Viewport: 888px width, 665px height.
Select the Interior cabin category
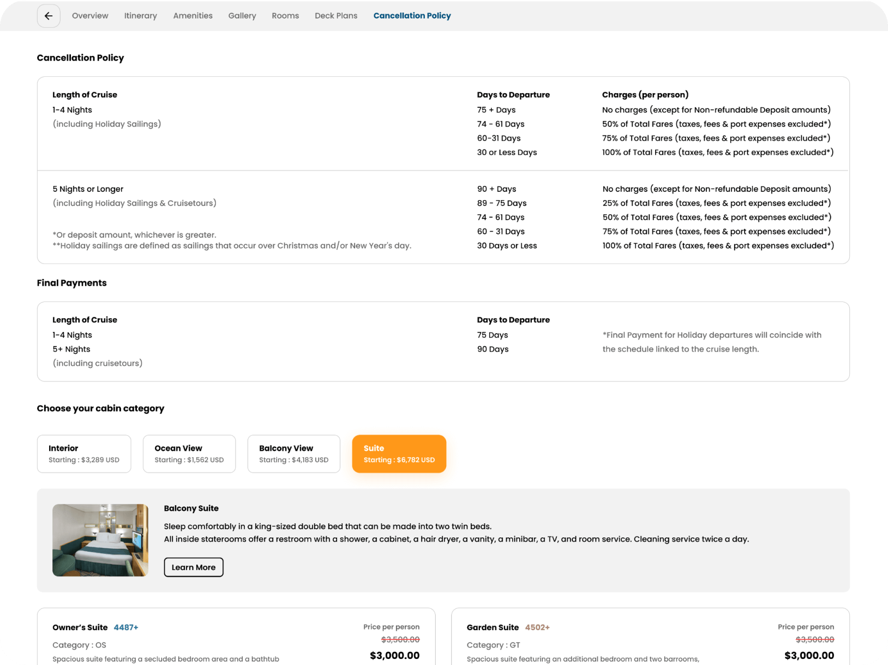click(84, 454)
